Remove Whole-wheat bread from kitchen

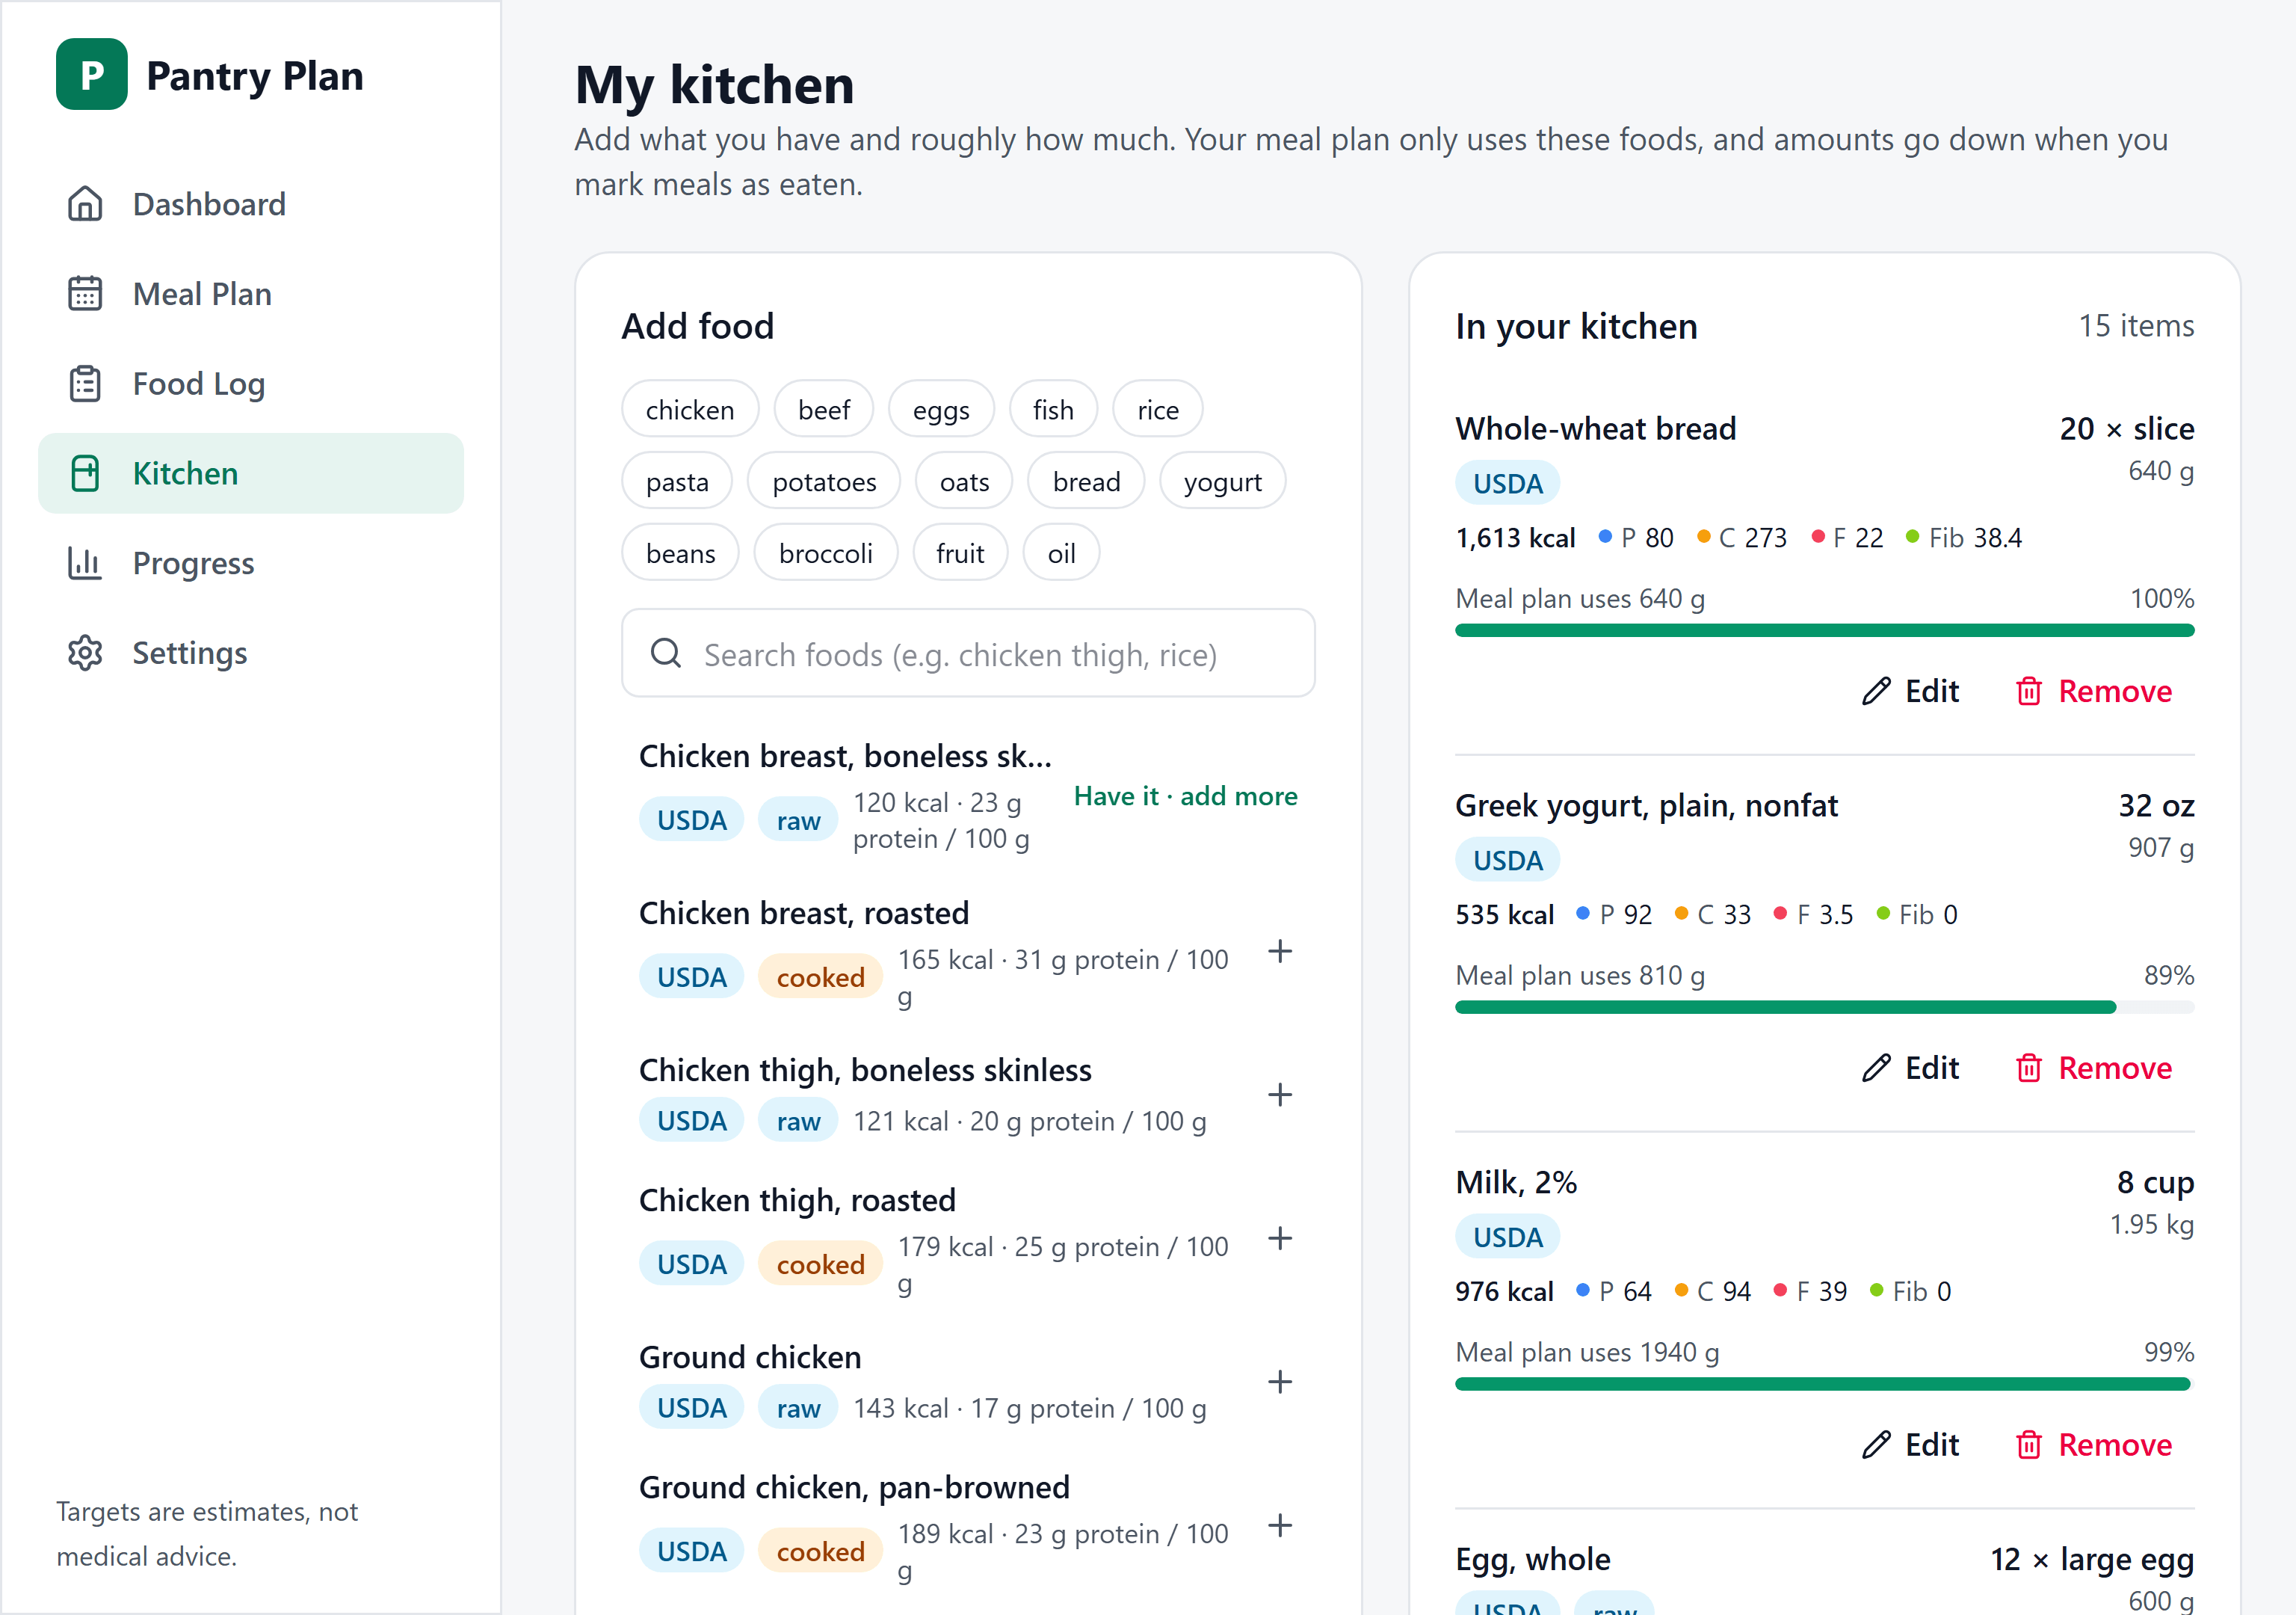[2094, 692]
